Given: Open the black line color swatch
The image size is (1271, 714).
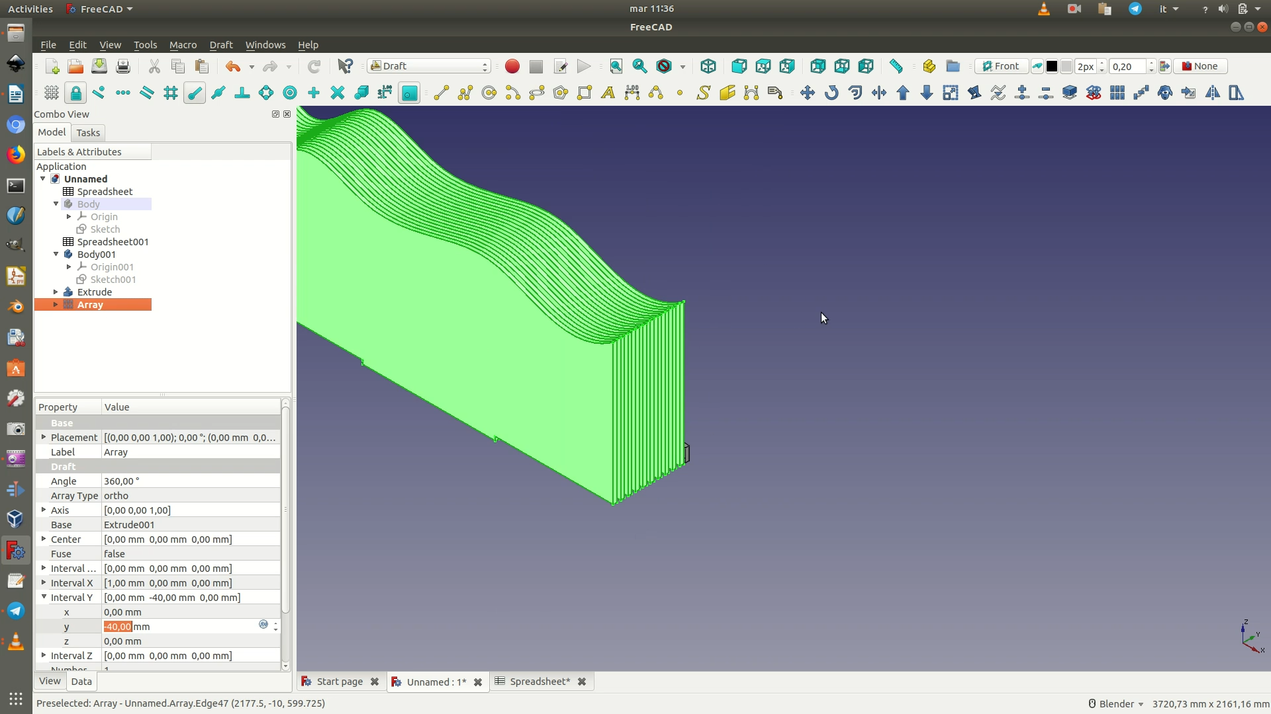Looking at the screenshot, I should (1051, 66).
